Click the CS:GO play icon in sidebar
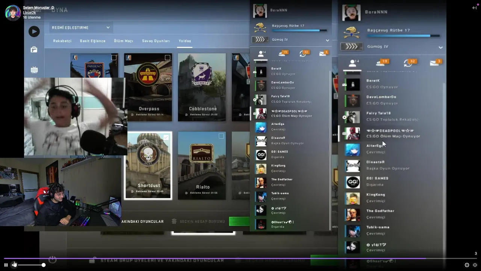Screen dimensions: 481x271 point(34,32)
